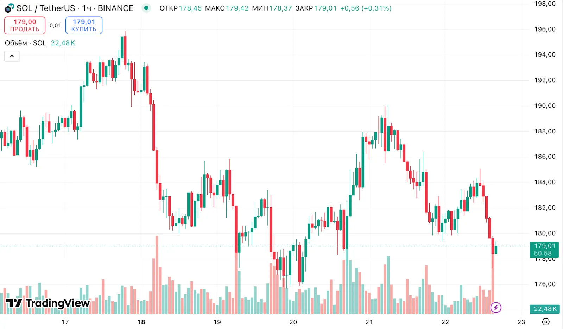
Task: Select date 21 on the time axis
Action: (369, 322)
